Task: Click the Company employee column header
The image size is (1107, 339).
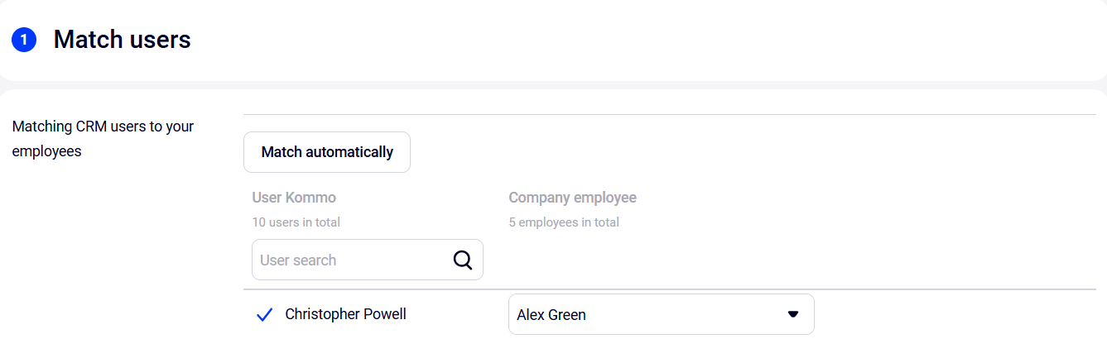Action: 572,198
